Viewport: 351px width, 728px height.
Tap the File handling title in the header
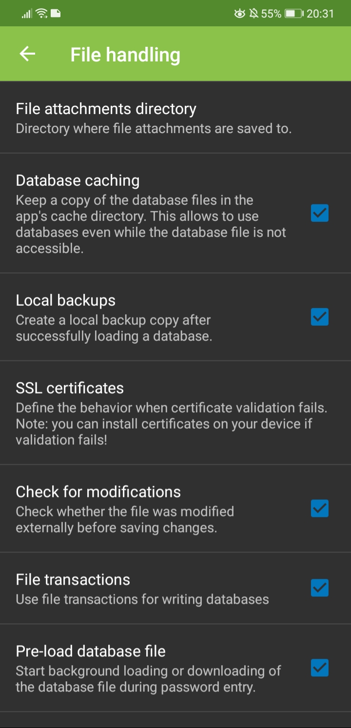click(x=125, y=54)
